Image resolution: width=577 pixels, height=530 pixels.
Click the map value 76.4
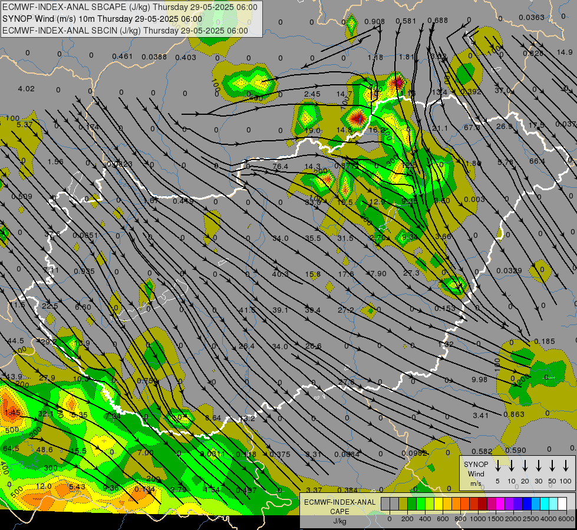280,166
